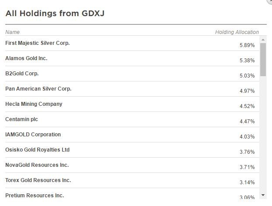Click the 5.89% allocation value
The height and width of the screenshot is (206, 272).
tap(247, 45)
